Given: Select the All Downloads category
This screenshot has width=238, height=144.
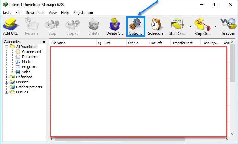Looking at the screenshot, I should 27,47.
